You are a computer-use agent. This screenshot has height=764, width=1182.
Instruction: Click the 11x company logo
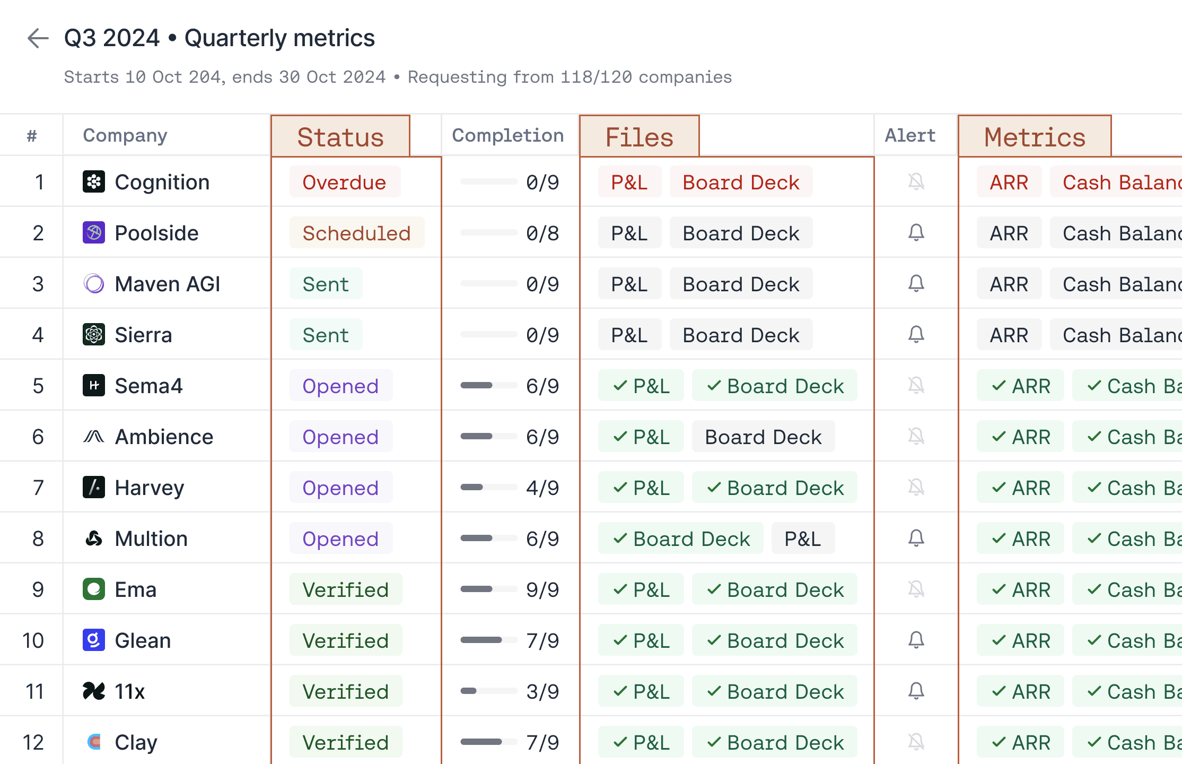pyautogui.click(x=94, y=691)
